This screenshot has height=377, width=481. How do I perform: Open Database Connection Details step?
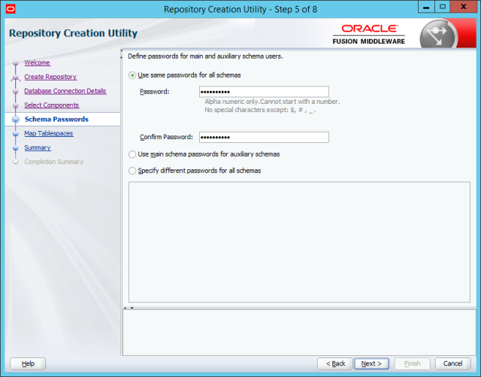[65, 90]
